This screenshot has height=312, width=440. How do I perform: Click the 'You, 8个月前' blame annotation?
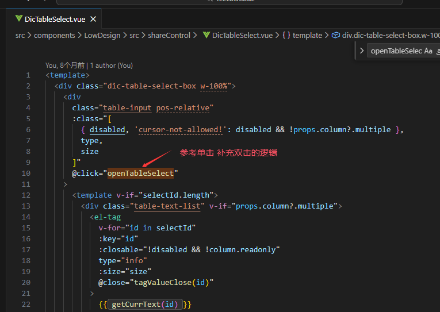pos(65,66)
